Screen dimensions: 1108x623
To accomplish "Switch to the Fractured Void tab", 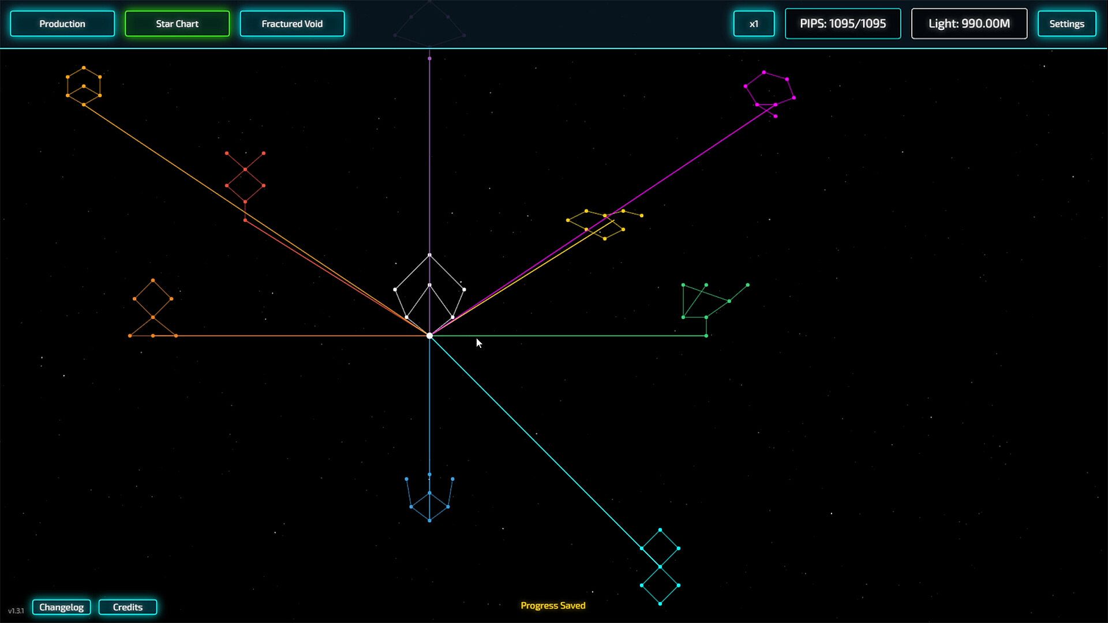I will [292, 24].
